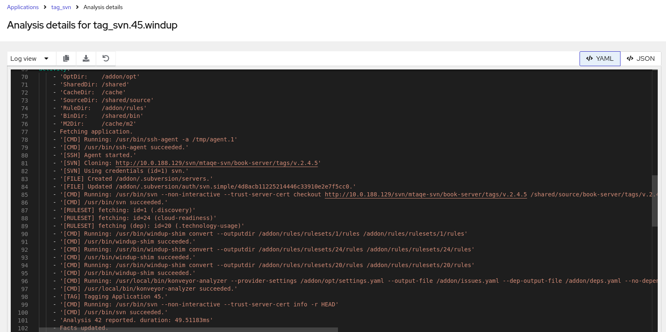The image size is (666, 332).
Task: Place cursor on 'Fetching application.' line
Action: (x=96, y=131)
